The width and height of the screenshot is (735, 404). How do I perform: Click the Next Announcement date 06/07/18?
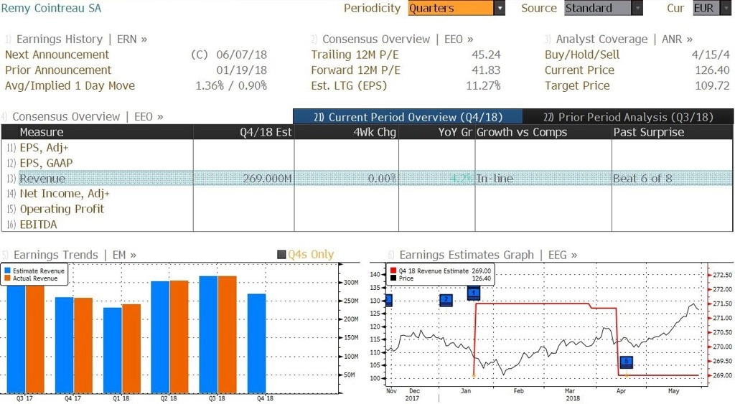point(241,55)
